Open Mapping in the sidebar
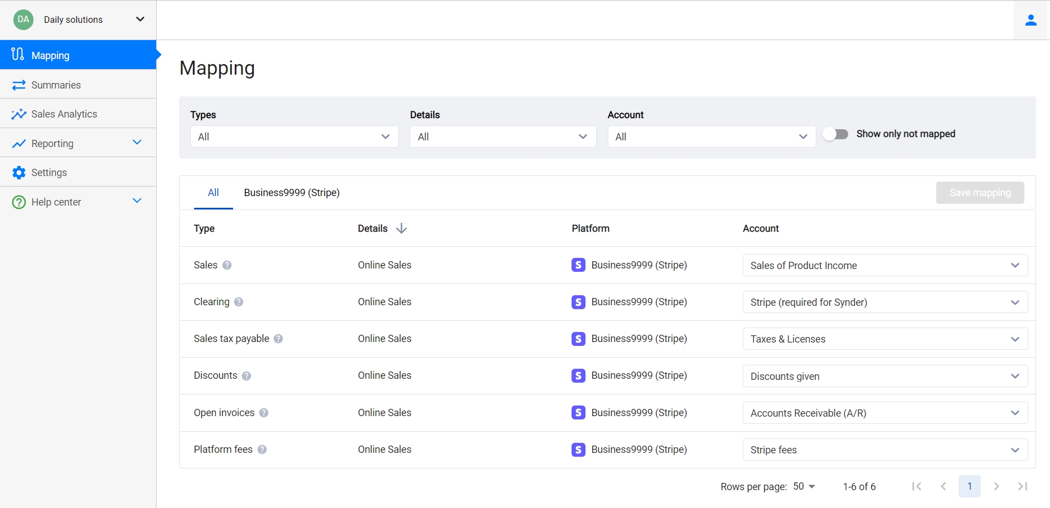 [78, 55]
